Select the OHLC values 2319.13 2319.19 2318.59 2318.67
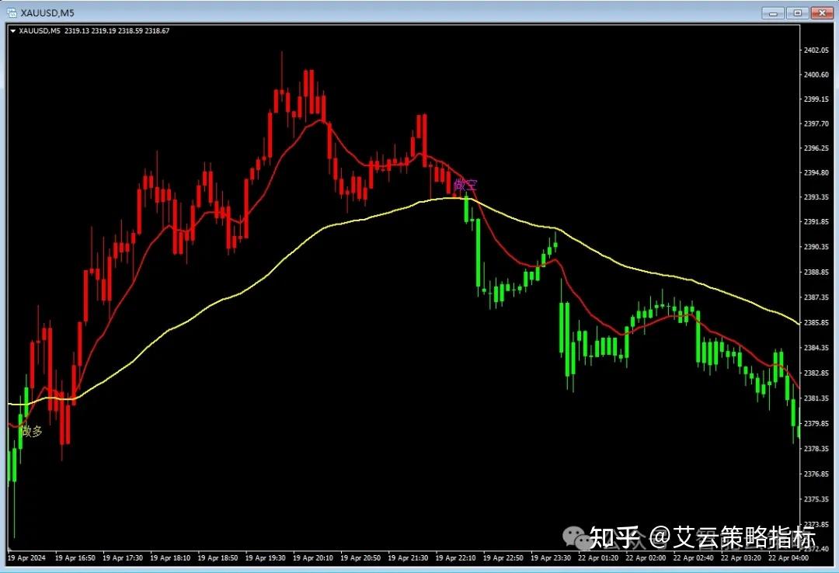This screenshot has height=573, width=839. [117, 31]
